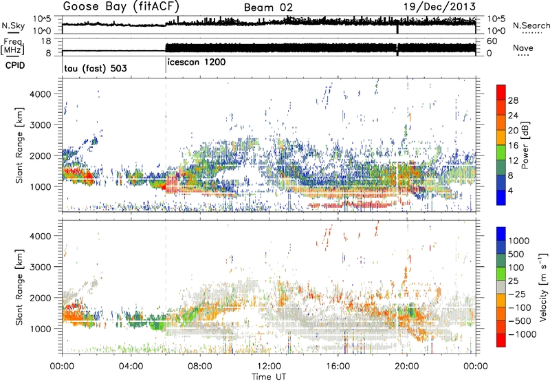Click the "CPID" row label
This screenshot has height=381, width=550.
click(x=15, y=65)
